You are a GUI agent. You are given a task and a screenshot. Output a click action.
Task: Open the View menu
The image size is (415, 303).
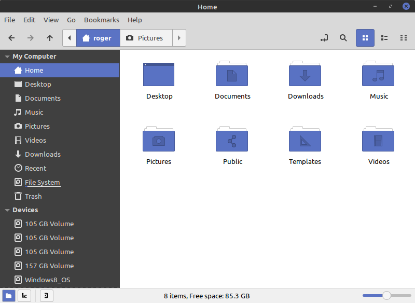51,20
